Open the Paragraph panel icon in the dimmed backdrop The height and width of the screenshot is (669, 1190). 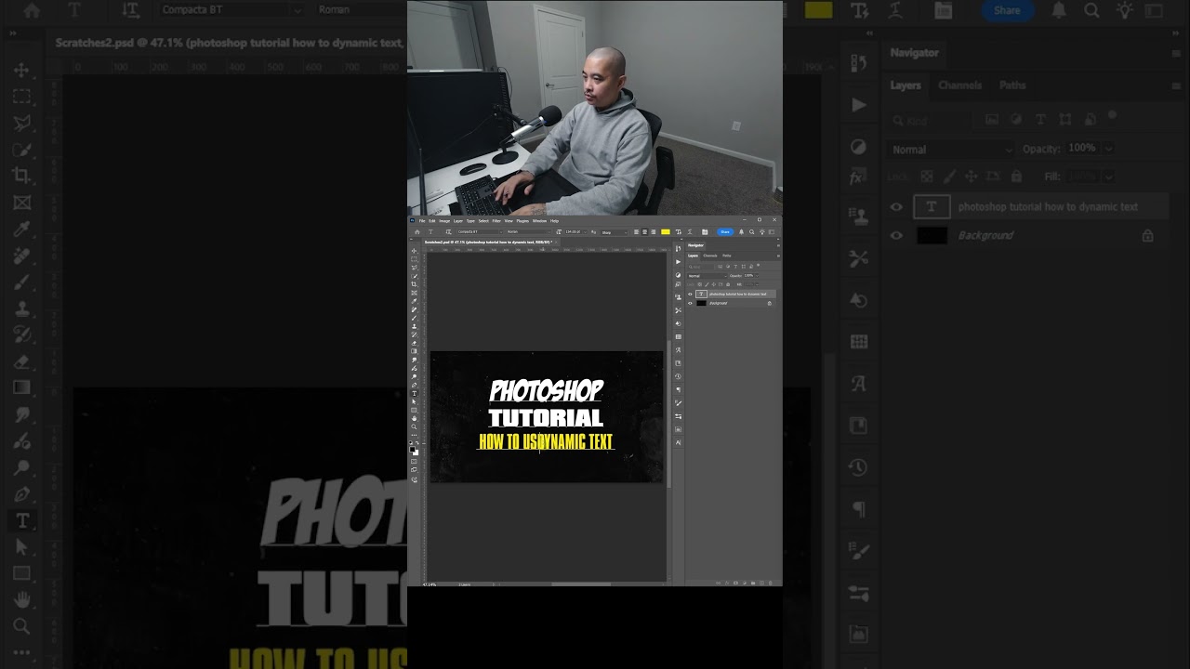click(859, 509)
